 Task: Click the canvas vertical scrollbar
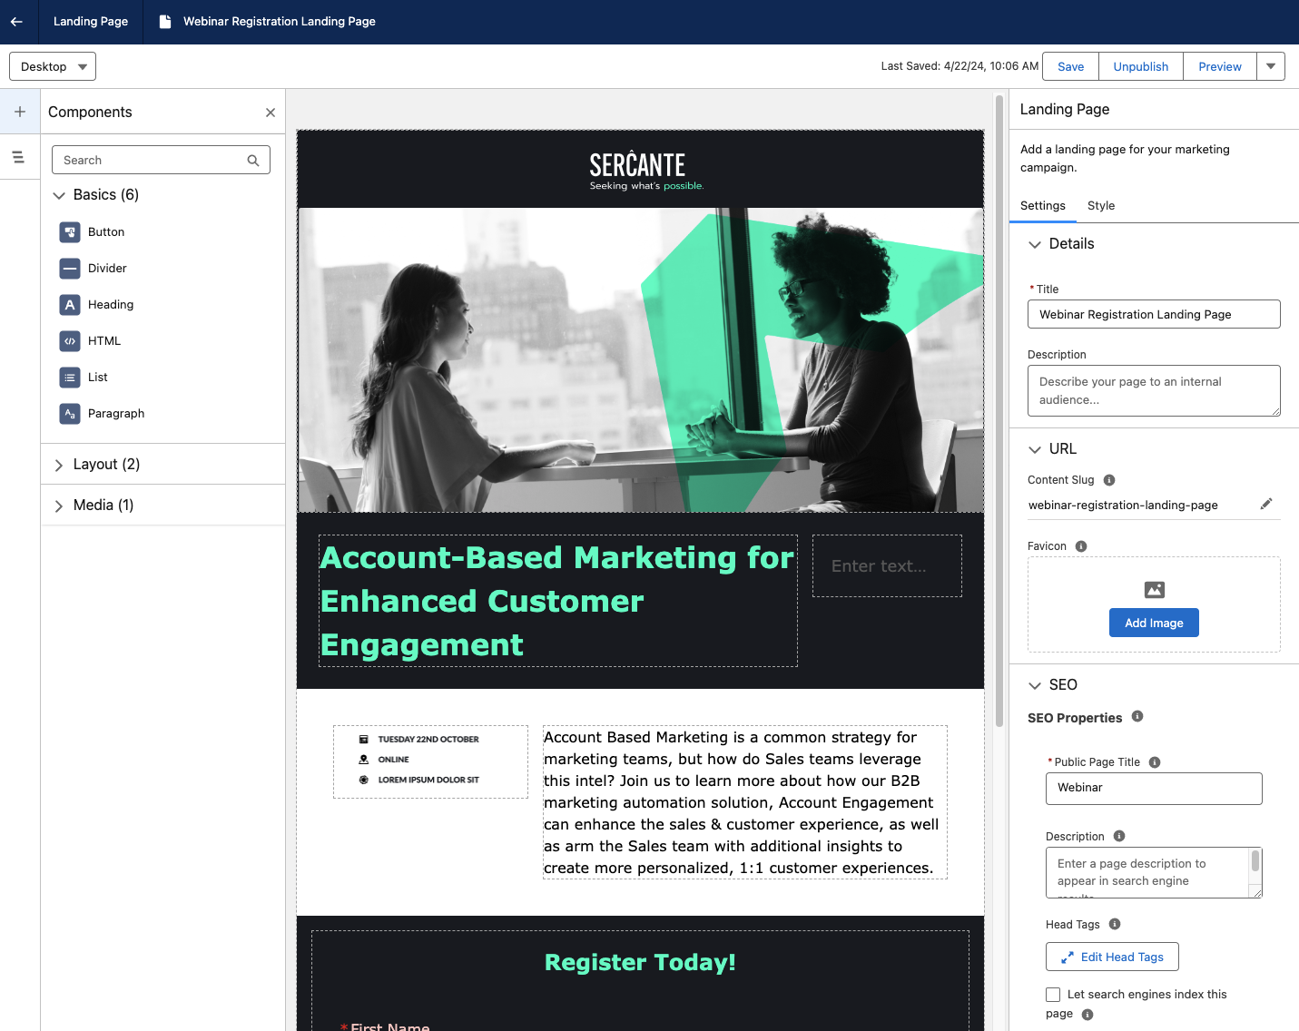pyautogui.click(x=999, y=410)
